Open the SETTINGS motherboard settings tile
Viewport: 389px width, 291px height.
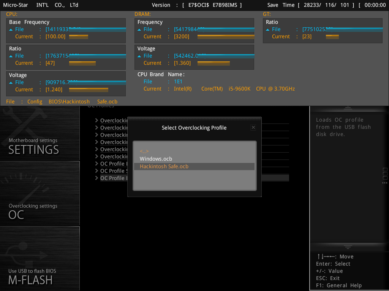[x=40, y=134]
